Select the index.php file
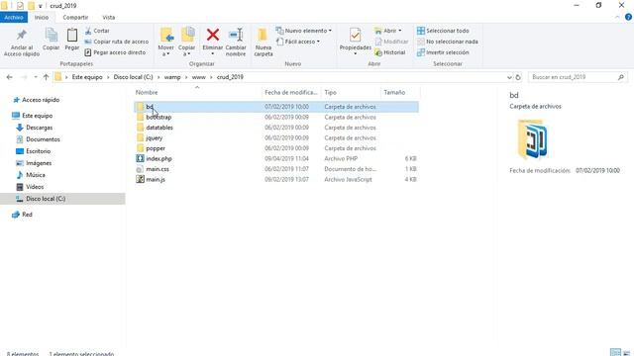 click(x=276, y=158)
